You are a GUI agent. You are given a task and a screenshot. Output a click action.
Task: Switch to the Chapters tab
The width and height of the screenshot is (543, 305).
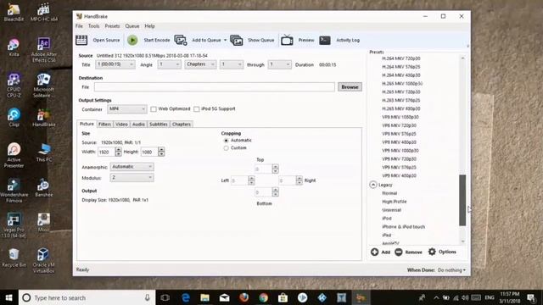(x=182, y=125)
